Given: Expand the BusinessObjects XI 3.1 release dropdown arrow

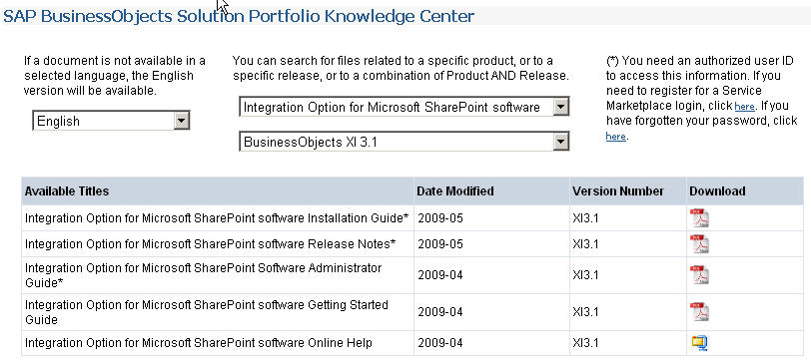Looking at the screenshot, I should coord(560,142).
